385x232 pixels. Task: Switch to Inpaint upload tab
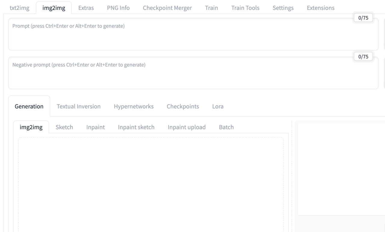click(x=186, y=127)
